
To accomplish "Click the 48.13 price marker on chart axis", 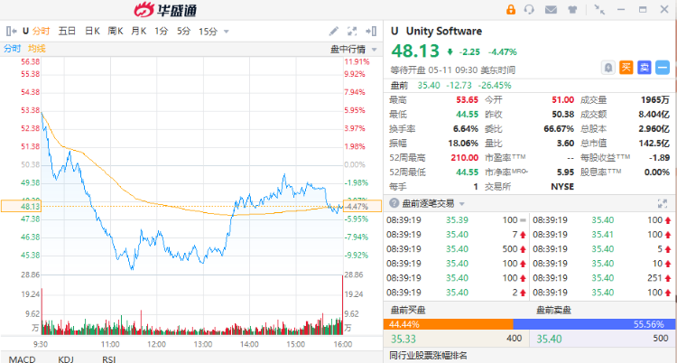I will pos(21,206).
